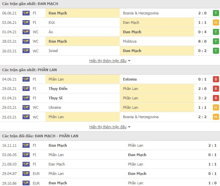Click the world flag icon for 16.11.11 match
Viewport: 220px width, 186px height.
[x=26, y=145]
